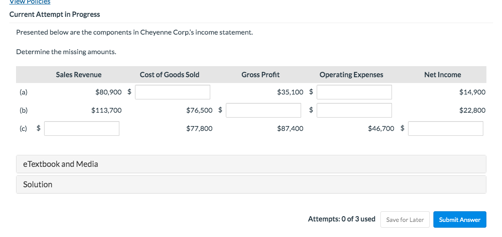Expand the eTextbook and Media section
The width and height of the screenshot is (502, 237).
tap(251, 164)
